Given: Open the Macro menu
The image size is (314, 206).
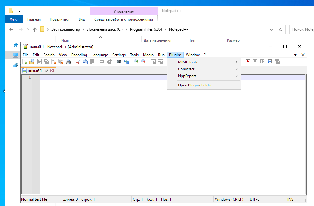Looking at the screenshot, I should point(148,55).
